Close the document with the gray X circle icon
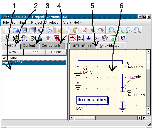The image size is (152, 128). (x=41, y=30)
